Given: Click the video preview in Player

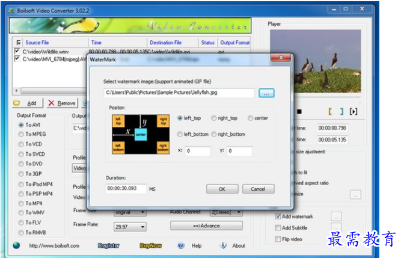Looking at the screenshot, I should [315, 61].
